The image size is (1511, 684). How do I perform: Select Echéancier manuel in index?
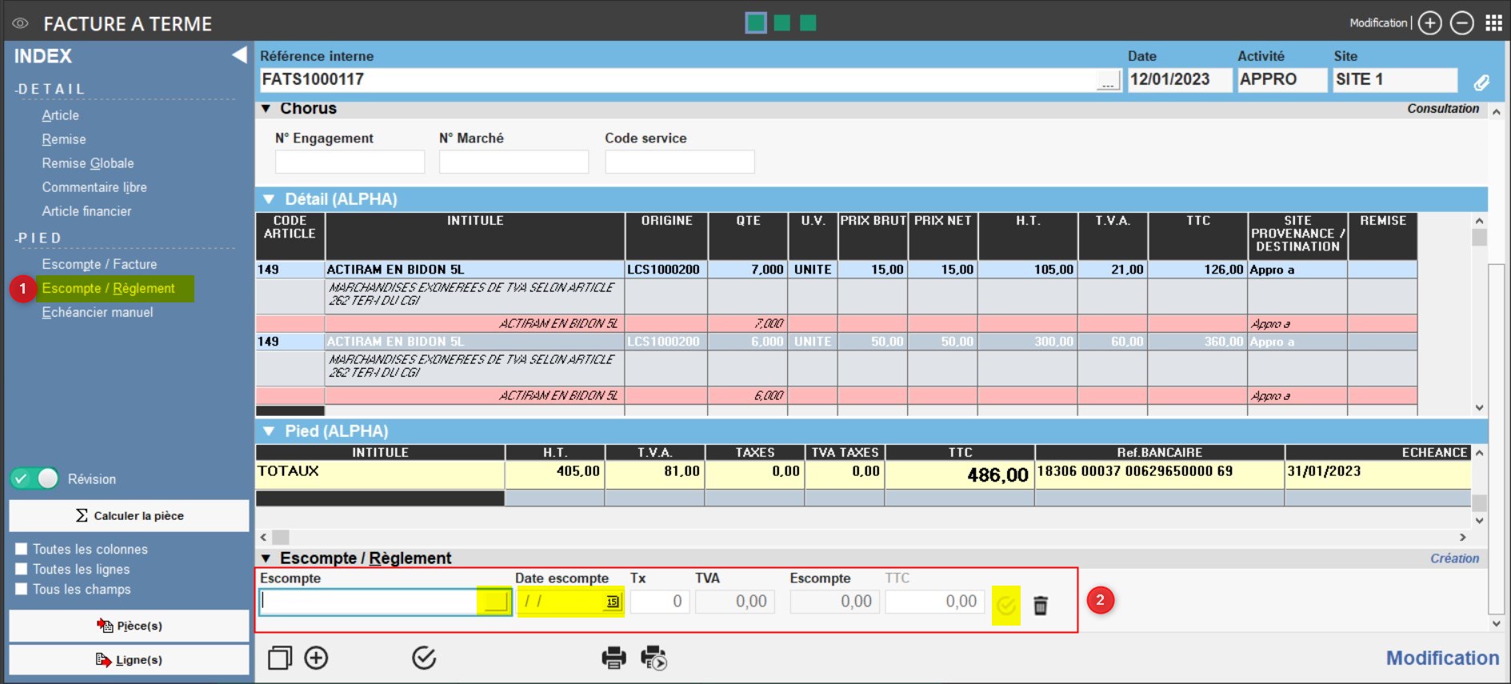pyautogui.click(x=98, y=312)
